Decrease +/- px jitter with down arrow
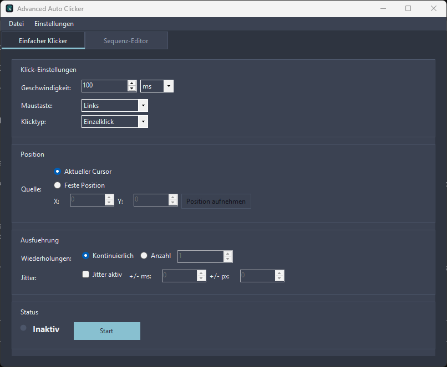This screenshot has height=367, width=447. click(280, 278)
